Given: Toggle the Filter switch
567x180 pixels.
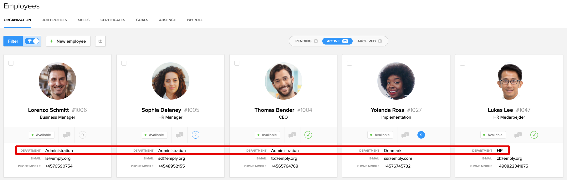Looking at the screenshot, I should point(32,41).
